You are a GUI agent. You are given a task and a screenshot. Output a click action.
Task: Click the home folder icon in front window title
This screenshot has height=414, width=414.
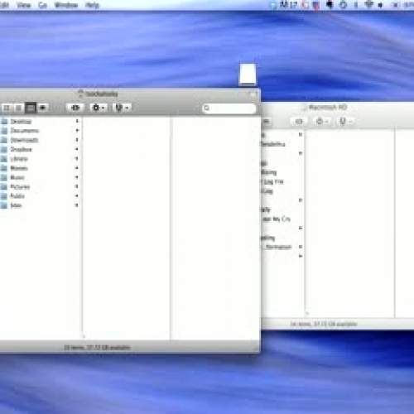(80, 94)
